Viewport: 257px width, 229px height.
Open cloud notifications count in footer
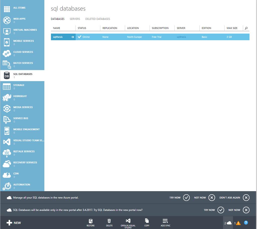[x=228, y=223]
